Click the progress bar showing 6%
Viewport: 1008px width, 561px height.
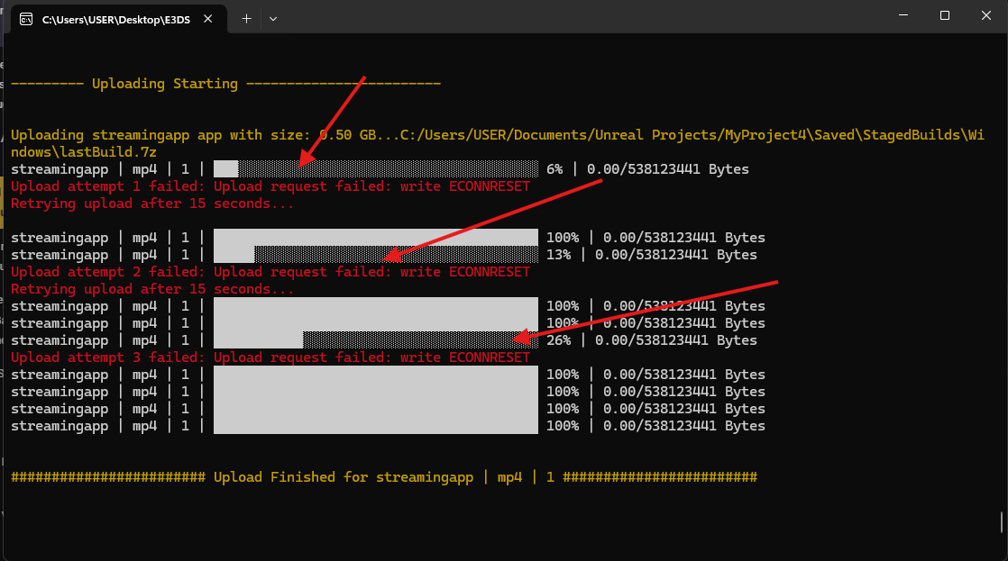pyautogui.click(x=375, y=169)
